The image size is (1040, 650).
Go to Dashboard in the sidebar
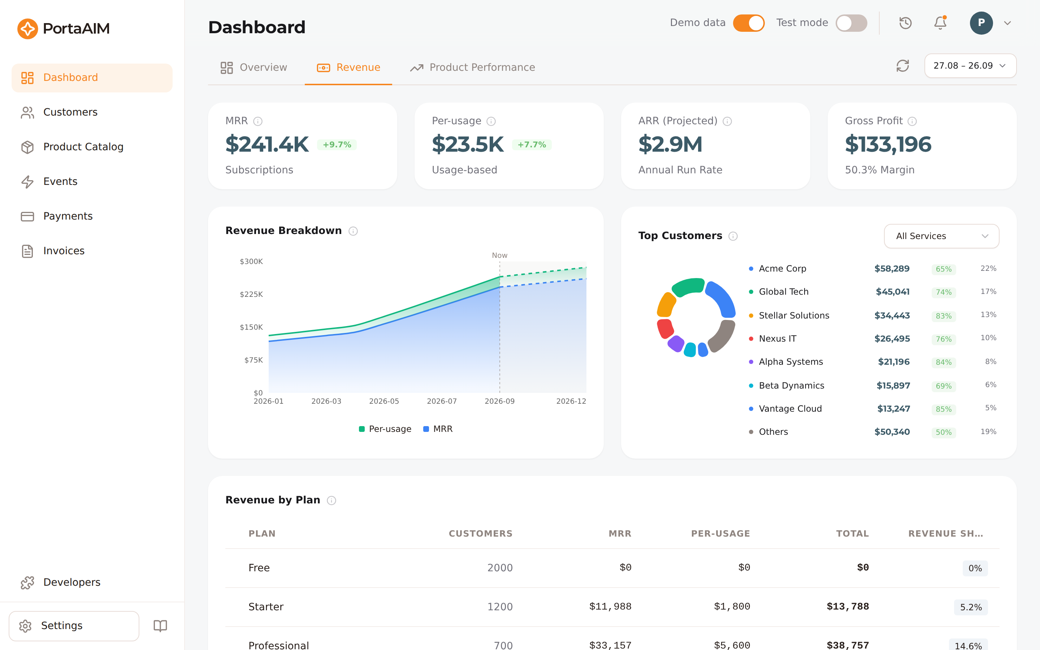pyautogui.click(x=92, y=78)
